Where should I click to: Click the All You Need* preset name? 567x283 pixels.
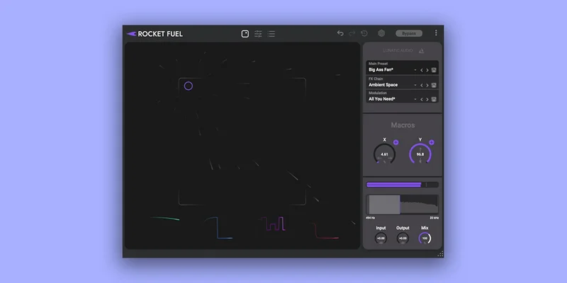(x=382, y=99)
